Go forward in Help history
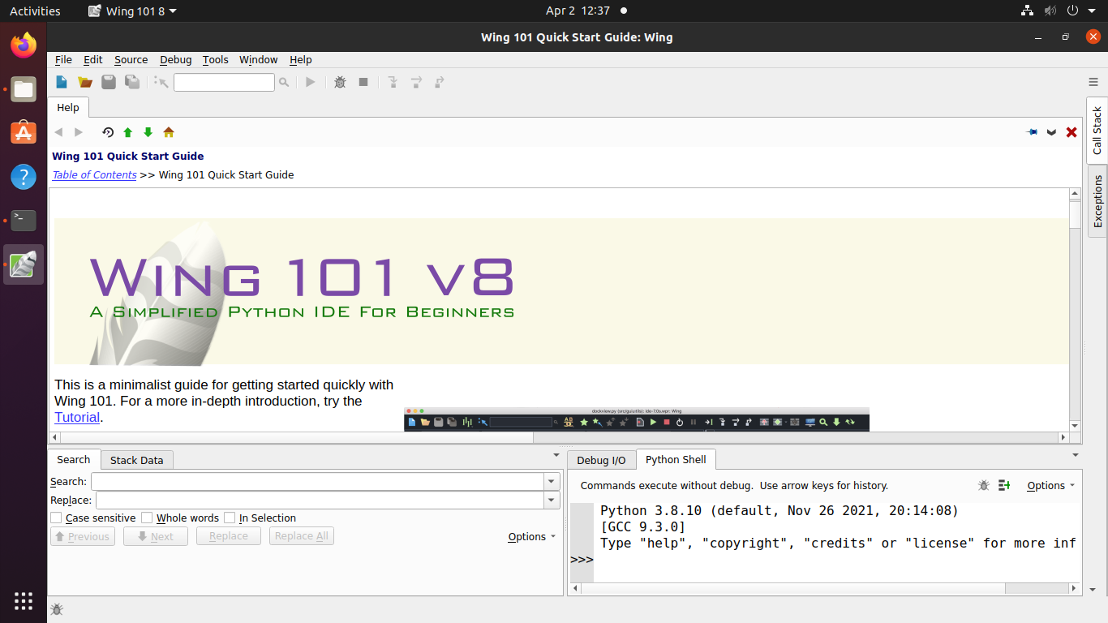Viewport: 1108px width, 623px height. 79,132
